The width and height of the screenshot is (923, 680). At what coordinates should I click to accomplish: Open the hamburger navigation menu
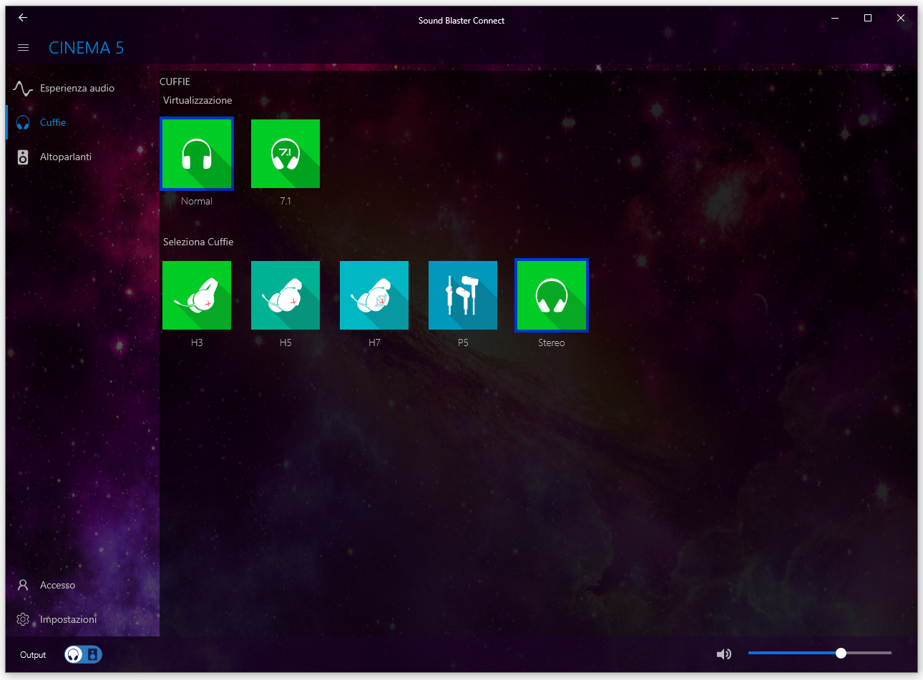(x=23, y=48)
